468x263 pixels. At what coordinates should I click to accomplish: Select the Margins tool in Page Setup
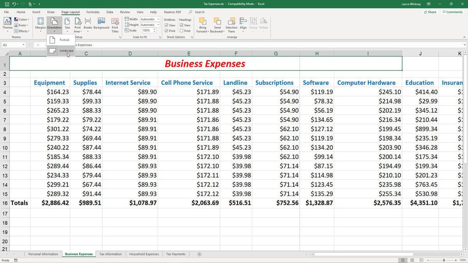pos(40,23)
